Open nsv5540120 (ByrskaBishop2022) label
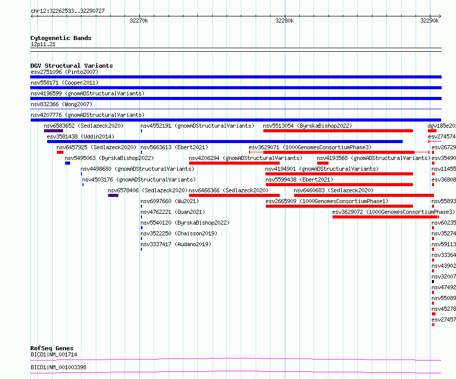The image size is (456, 379). (x=185, y=223)
